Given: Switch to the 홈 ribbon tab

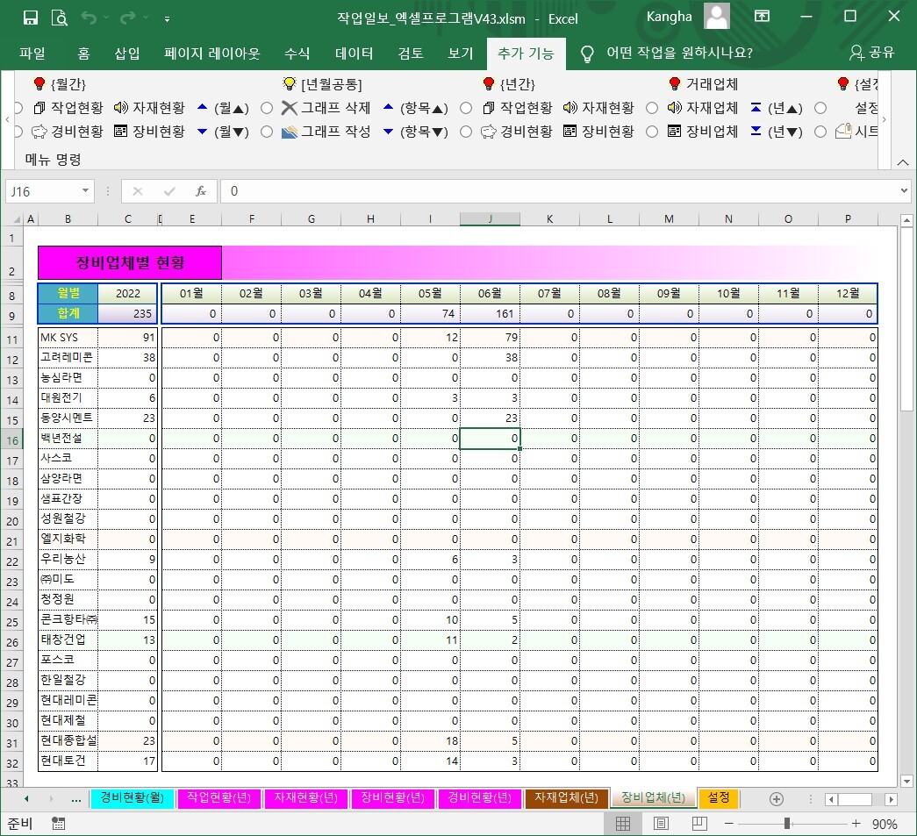Looking at the screenshot, I should 83,54.
